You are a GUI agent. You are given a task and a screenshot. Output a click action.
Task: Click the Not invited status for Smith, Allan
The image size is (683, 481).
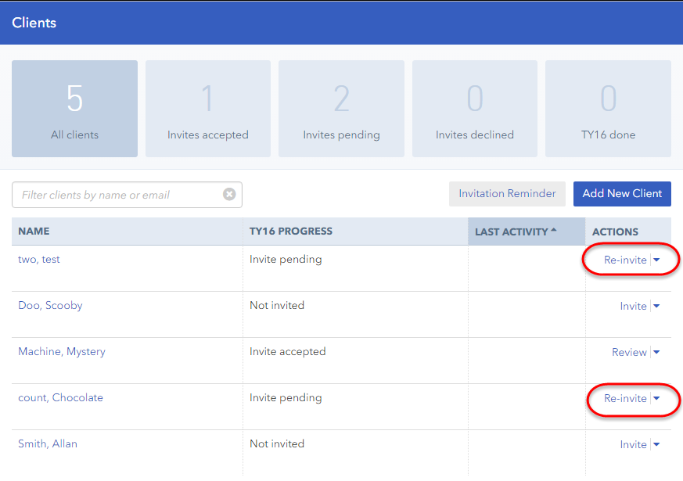coord(277,444)
